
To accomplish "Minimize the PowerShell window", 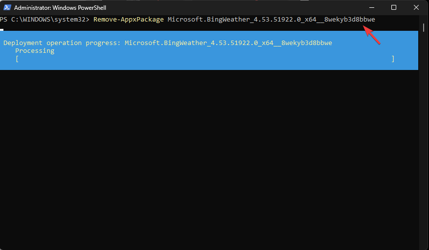I will pyautogui.click(x=372, y=8).
